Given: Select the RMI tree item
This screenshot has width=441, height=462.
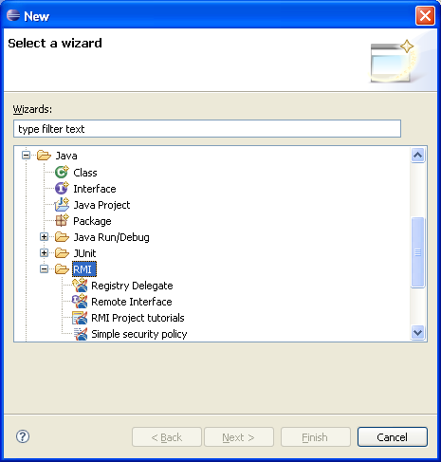Looking at the screenshot, I should point(84,269).
